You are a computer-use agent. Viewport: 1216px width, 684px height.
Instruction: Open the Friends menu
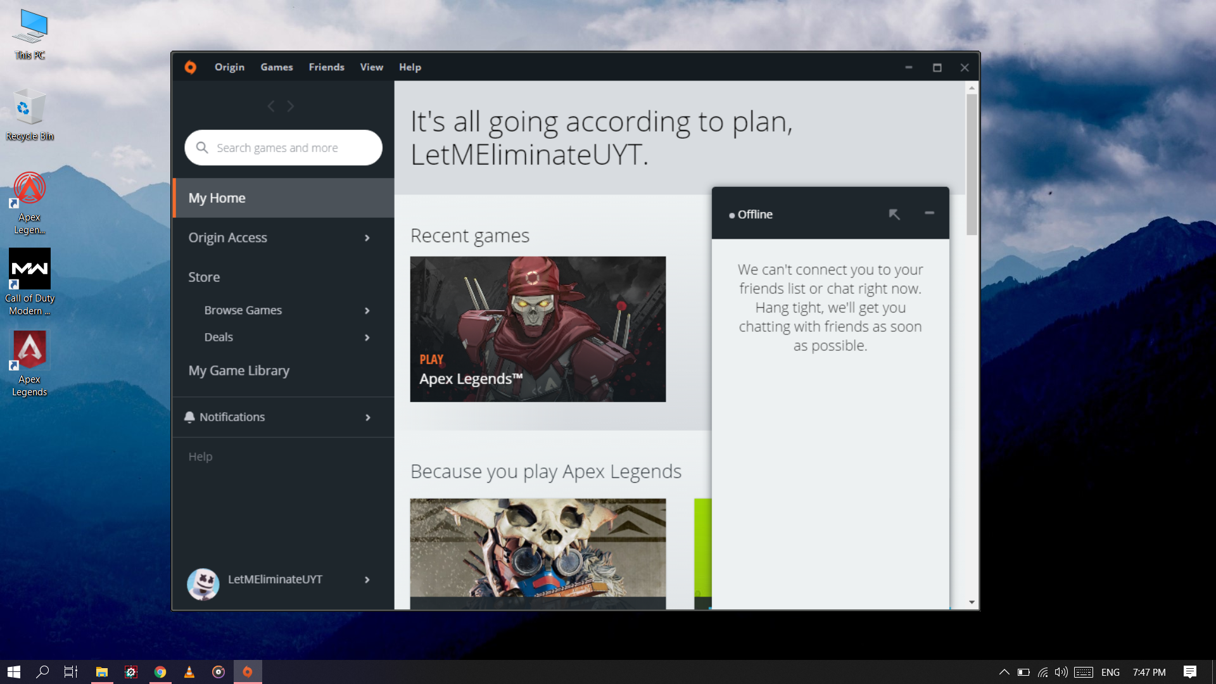point(327,67)
